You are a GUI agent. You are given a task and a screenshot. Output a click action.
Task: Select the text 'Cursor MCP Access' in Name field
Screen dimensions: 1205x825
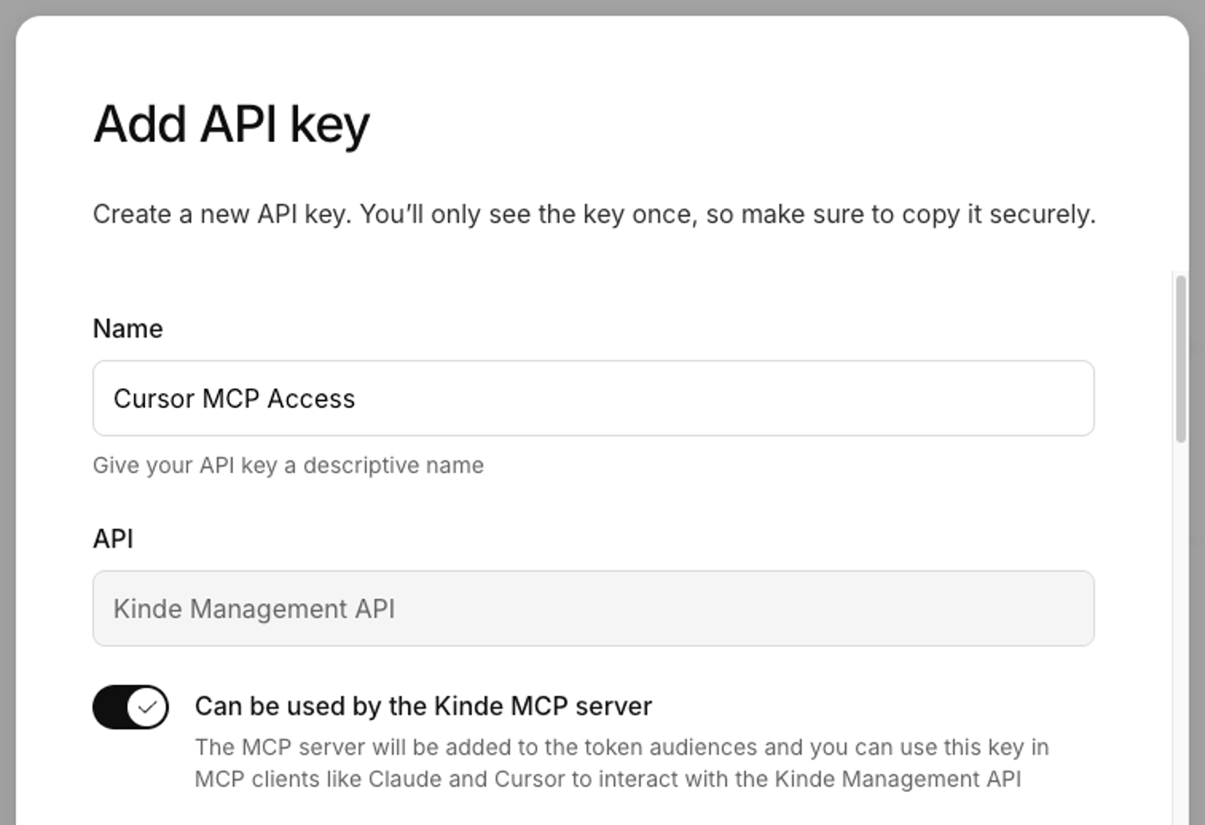(235, 398)
